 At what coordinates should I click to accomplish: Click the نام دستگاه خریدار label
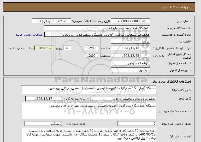coord(179,28)
